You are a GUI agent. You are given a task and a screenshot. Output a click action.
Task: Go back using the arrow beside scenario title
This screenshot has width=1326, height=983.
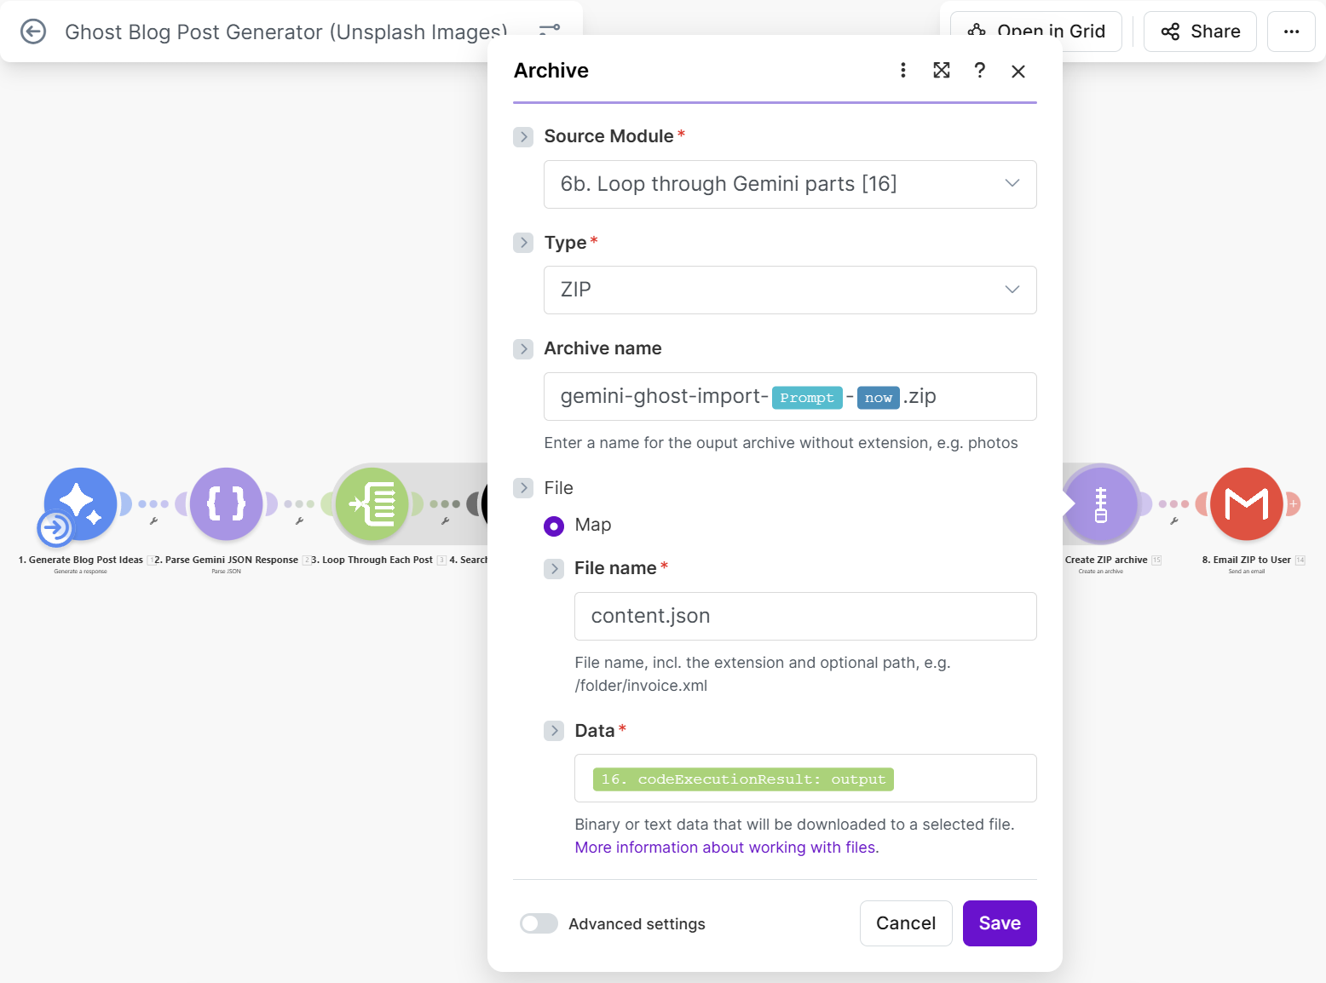pyautogui.click(x=33, y=32)
